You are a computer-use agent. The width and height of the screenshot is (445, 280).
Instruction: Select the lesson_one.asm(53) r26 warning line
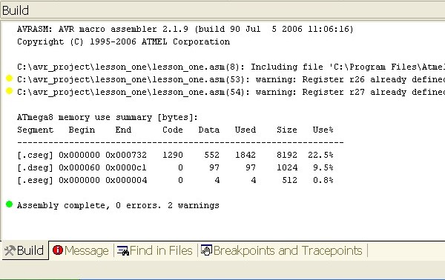point(231,80)
